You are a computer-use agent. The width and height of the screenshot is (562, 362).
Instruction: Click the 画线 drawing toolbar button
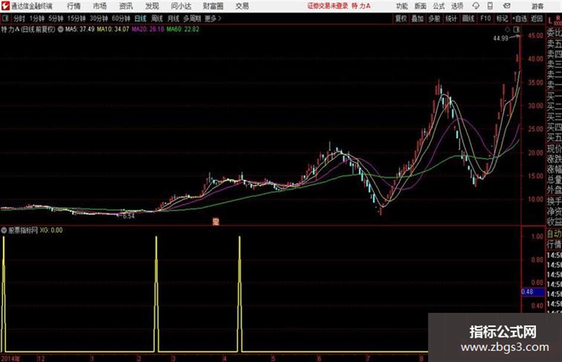pos(469,18)
